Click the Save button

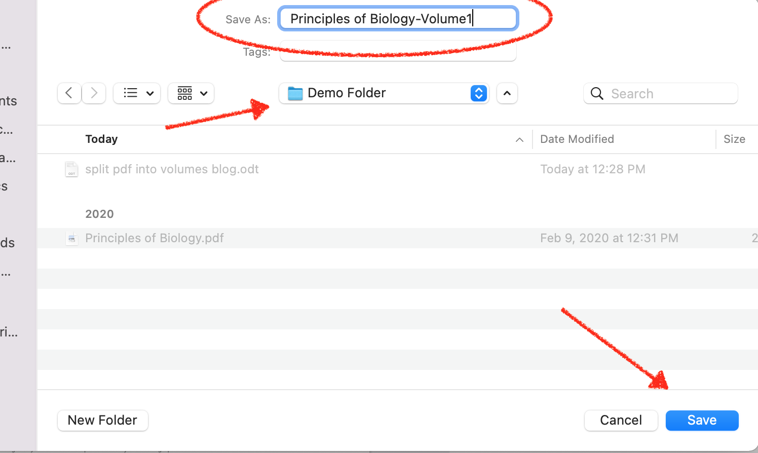coord(702,421)
